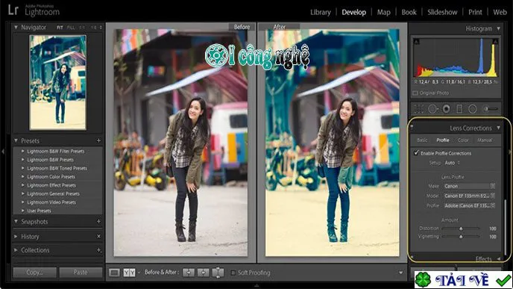Open the lens Profile dropdown
The width and height of the screenshot is (513, 289).
(x=469, y=205)
